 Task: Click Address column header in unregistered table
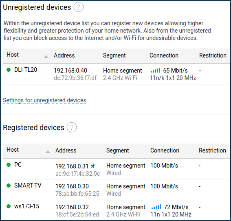pyautogui.click(x=64, y=55)
